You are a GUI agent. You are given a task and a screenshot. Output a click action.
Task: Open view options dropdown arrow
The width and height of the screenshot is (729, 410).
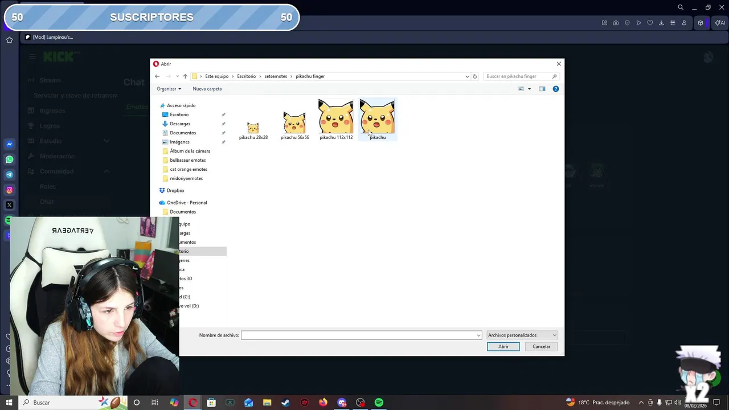[x=529, y=89]
